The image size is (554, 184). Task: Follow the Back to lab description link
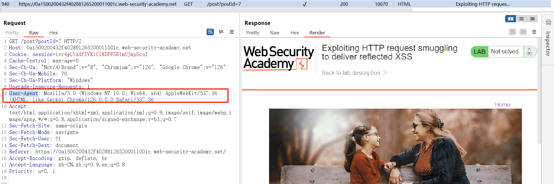click(x=354, y=73)
